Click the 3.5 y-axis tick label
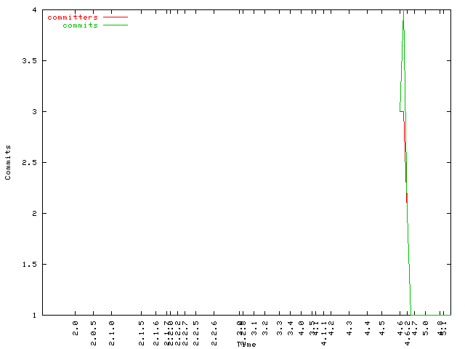 [x=30, y=60]
